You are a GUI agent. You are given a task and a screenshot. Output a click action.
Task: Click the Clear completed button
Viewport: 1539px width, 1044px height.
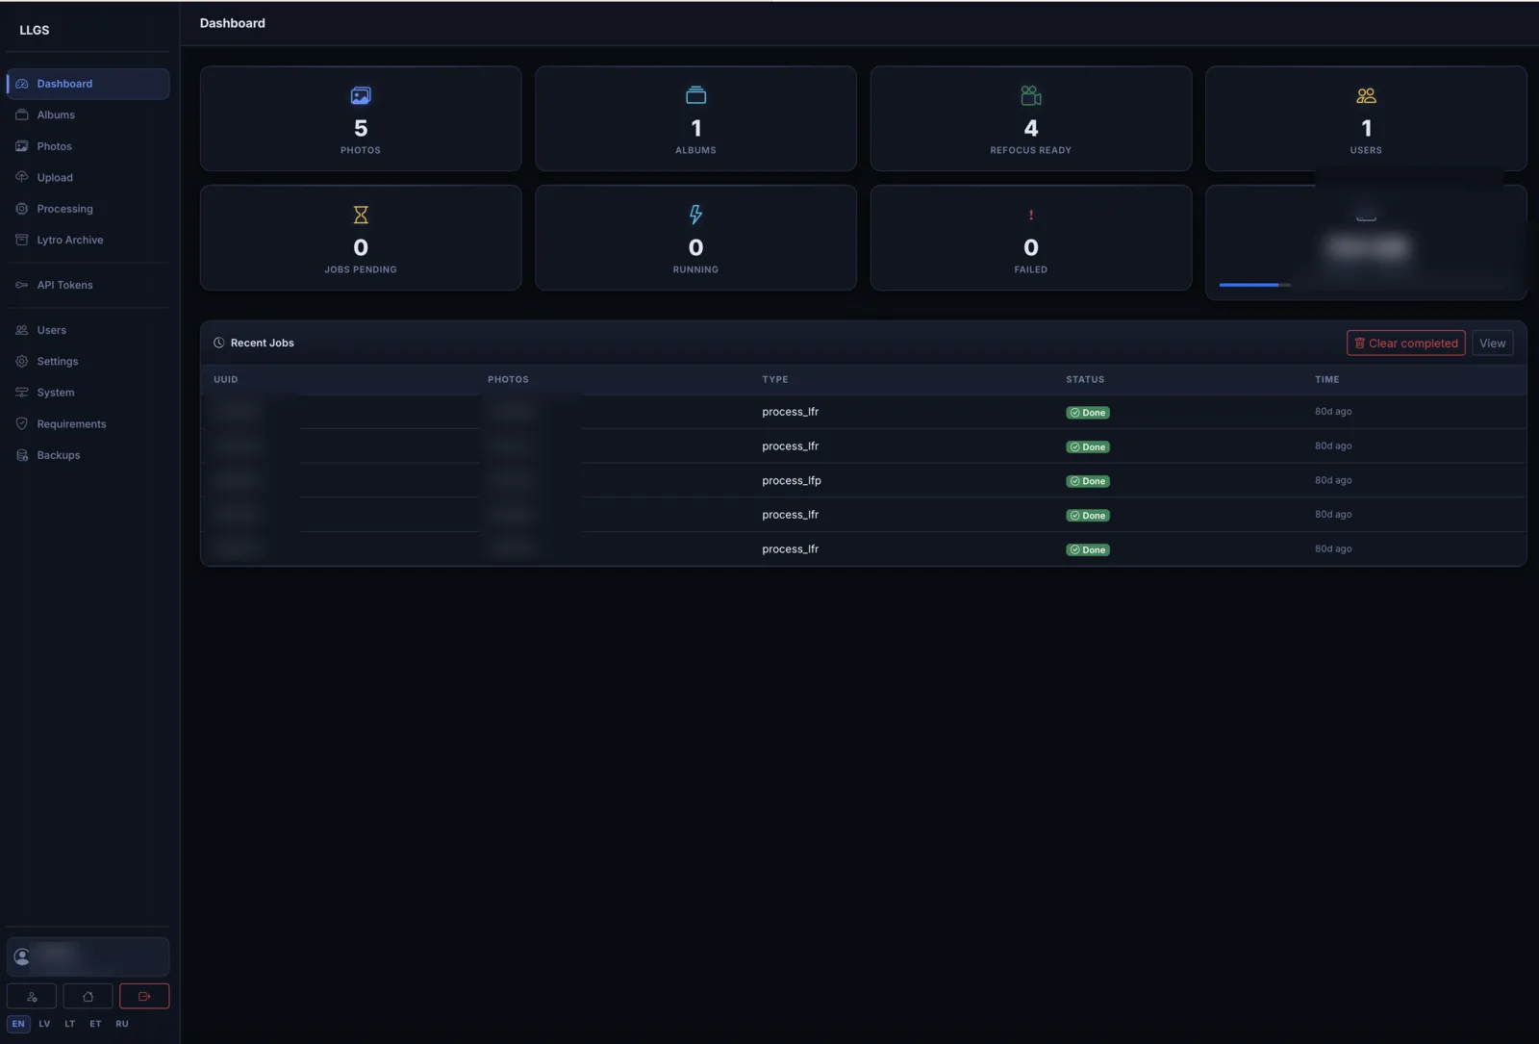point(1405,344)
